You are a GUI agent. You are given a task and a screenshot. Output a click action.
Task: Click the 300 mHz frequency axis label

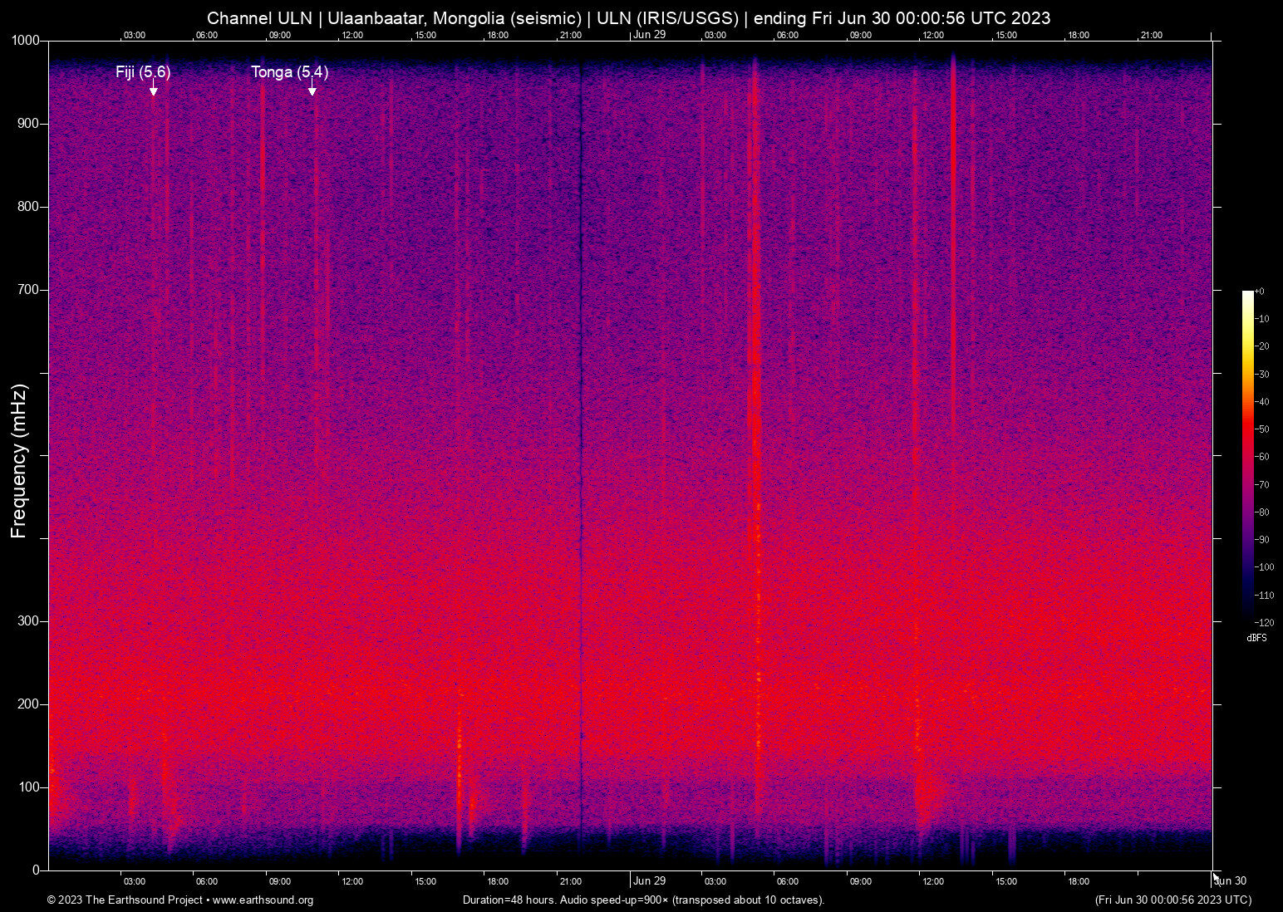28,621
